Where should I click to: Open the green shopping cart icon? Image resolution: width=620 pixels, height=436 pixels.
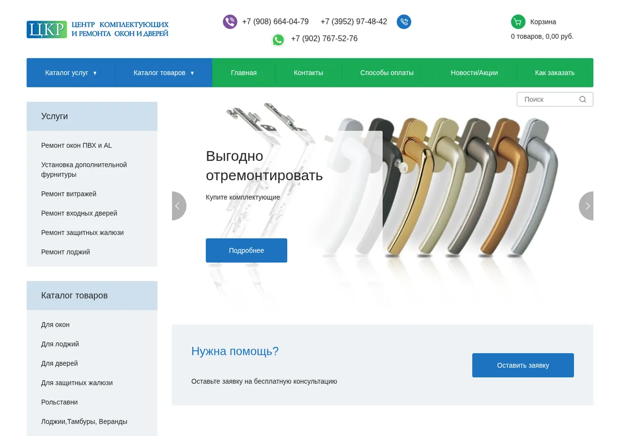[x=518, y=22]
